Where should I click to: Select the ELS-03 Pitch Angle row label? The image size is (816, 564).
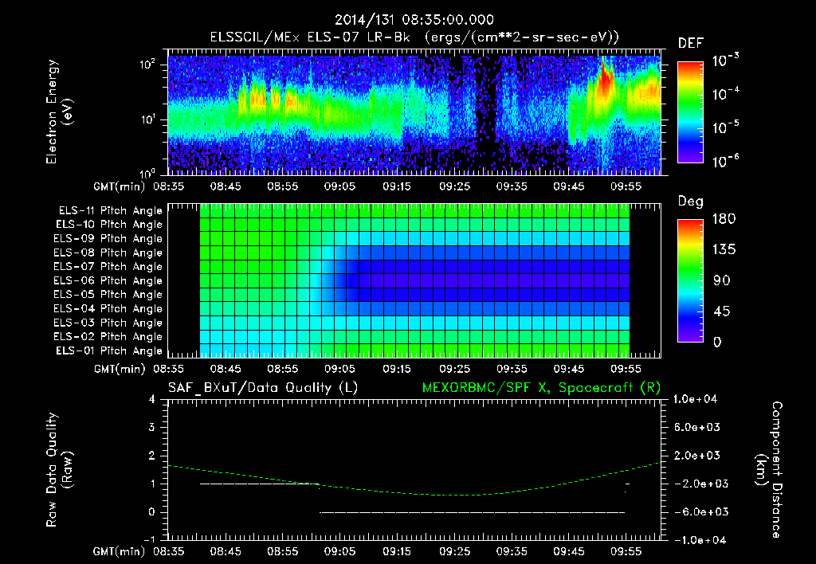pyautogui.click(x=108, y=323)
